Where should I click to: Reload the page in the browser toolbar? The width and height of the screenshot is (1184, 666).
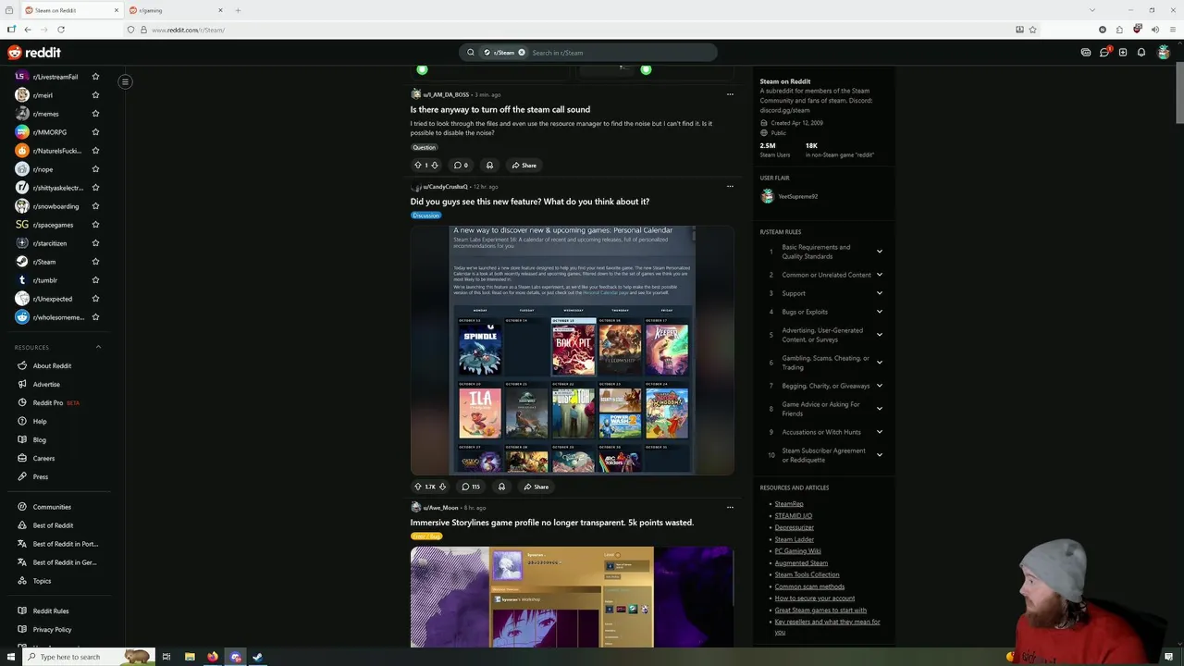pyautogui.click(x=61, y=30)
